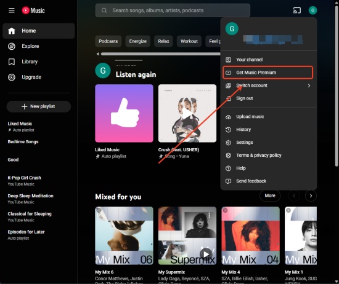339x284 pixels.
Task: Expand the Switch account submenu arrow
Action: coord(309,85)
